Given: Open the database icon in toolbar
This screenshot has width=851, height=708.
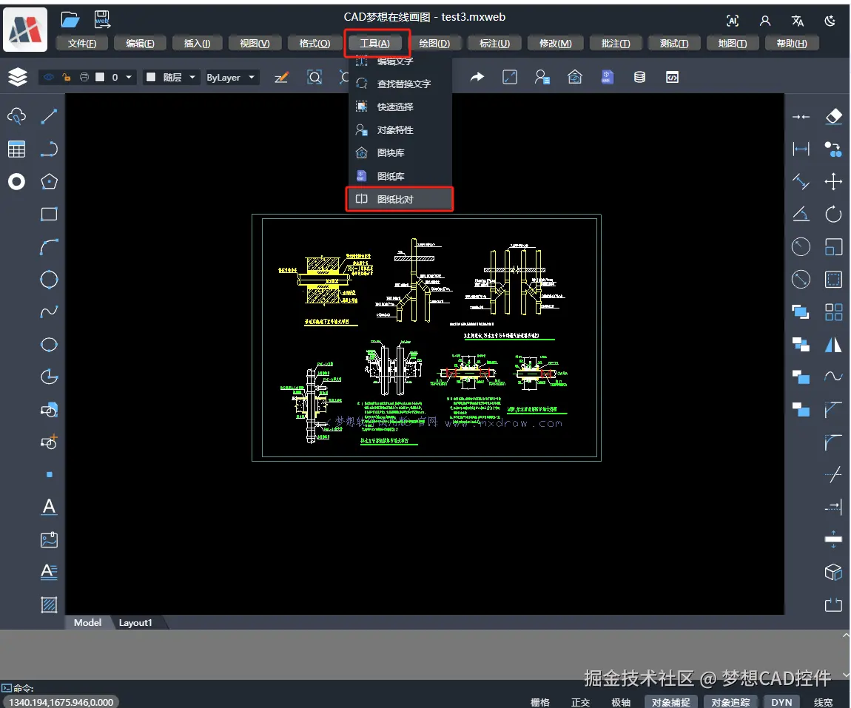Looking at the screenshot, I should coord(640,77).
